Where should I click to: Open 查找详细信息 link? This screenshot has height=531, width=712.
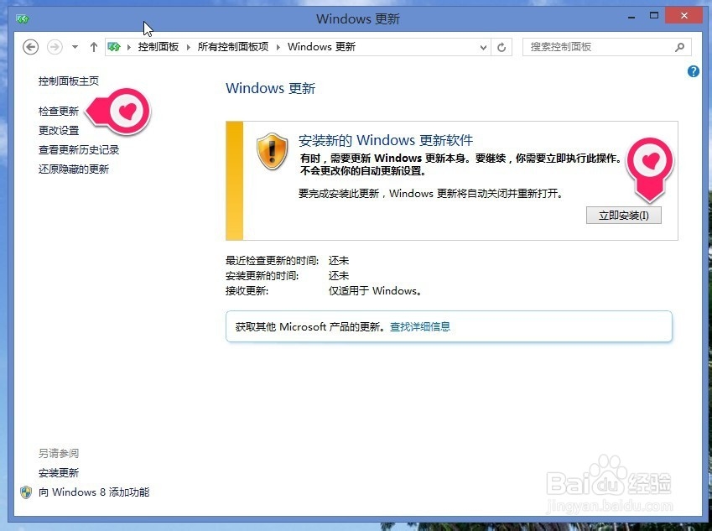coord(420,326)
